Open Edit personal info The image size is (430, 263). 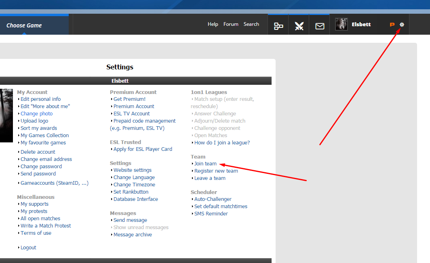click(x=40, y=99)
